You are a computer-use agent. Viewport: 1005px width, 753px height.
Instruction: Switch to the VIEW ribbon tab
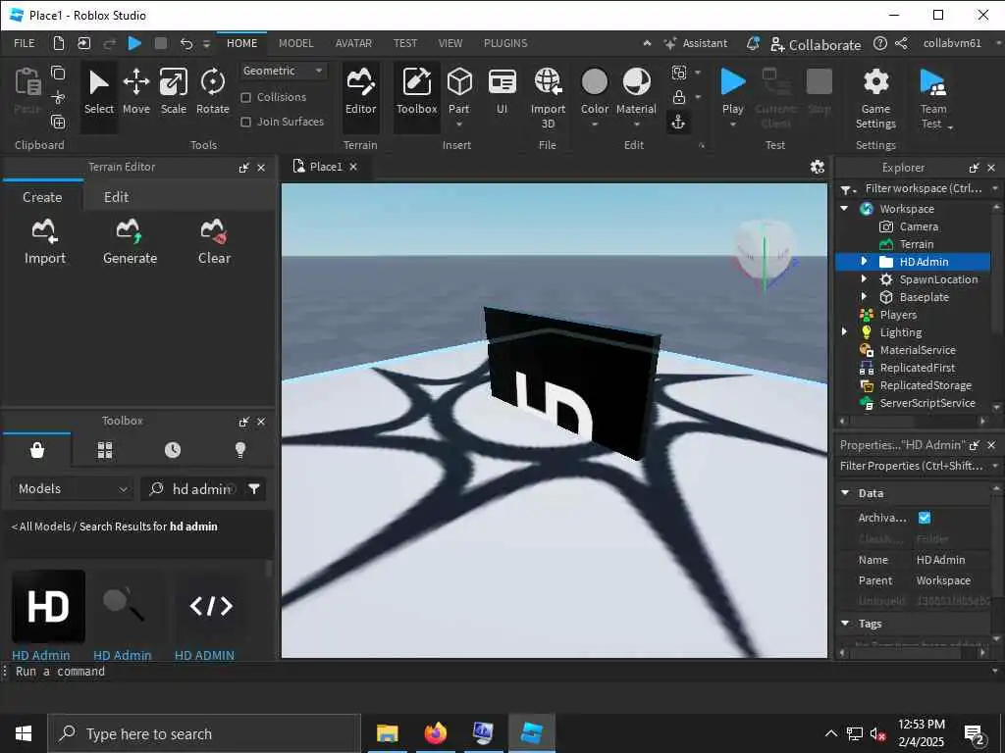click(450, 43)
